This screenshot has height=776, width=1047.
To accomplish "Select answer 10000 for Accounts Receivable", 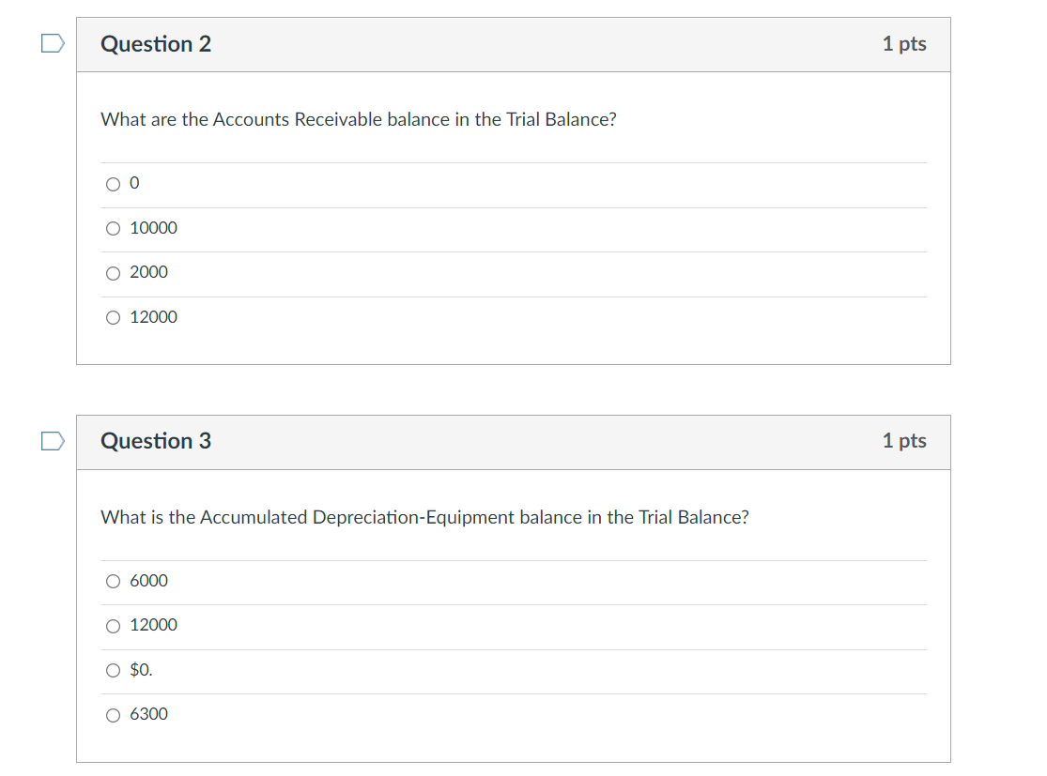I will (x=113, y=229).
